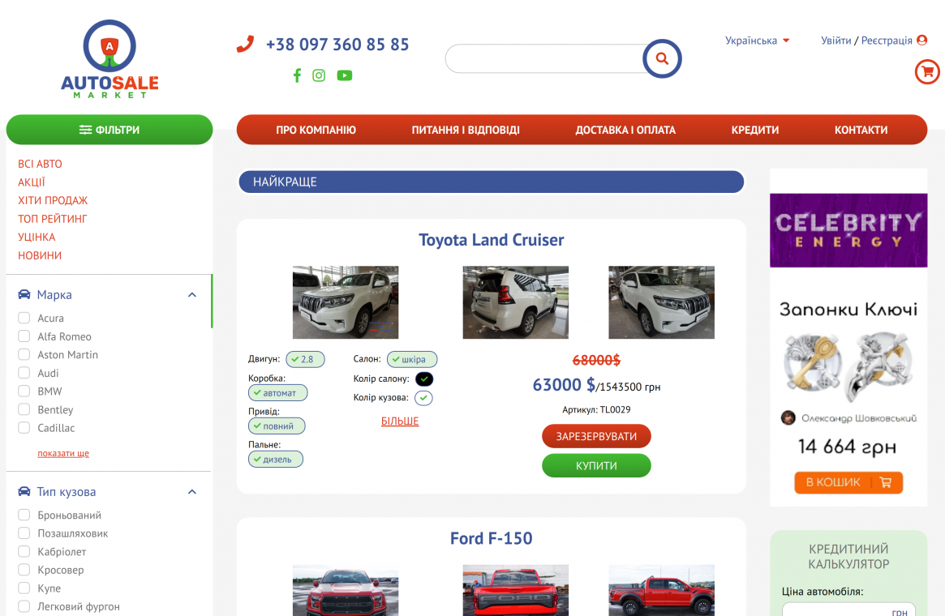This screenshot has width=945, height=616.
Task: Click the user profile icon near Реєстрація
Action: 922,41
